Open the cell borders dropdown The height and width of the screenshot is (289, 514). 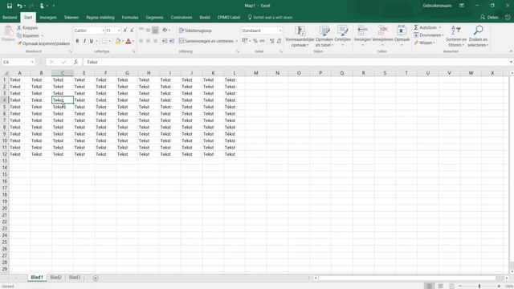[110, 41]
